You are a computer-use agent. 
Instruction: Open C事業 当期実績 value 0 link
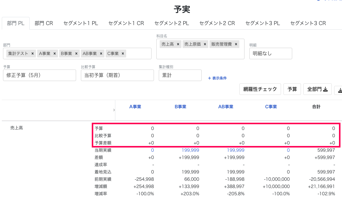tap(288, 150)
